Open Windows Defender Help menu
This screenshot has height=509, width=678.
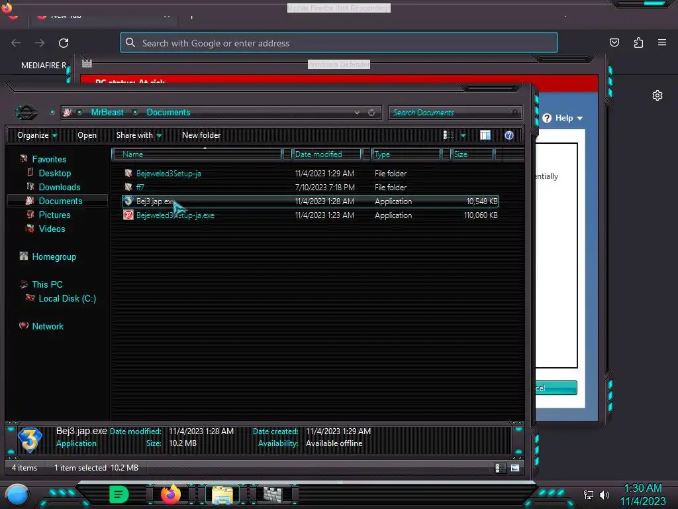563,118
